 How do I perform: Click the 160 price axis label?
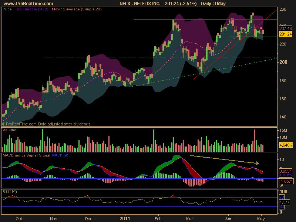coord(283,99)
